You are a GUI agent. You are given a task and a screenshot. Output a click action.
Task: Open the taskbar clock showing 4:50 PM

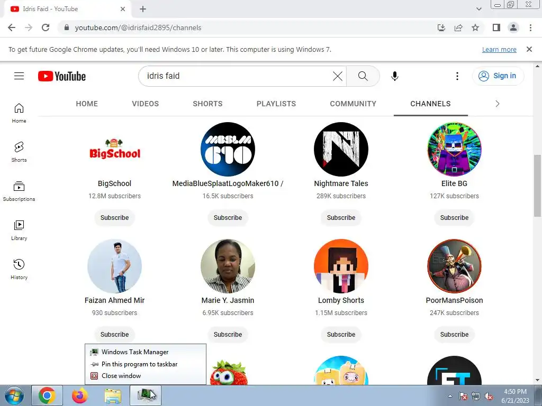pyautogui.click(x=515, y=395)
